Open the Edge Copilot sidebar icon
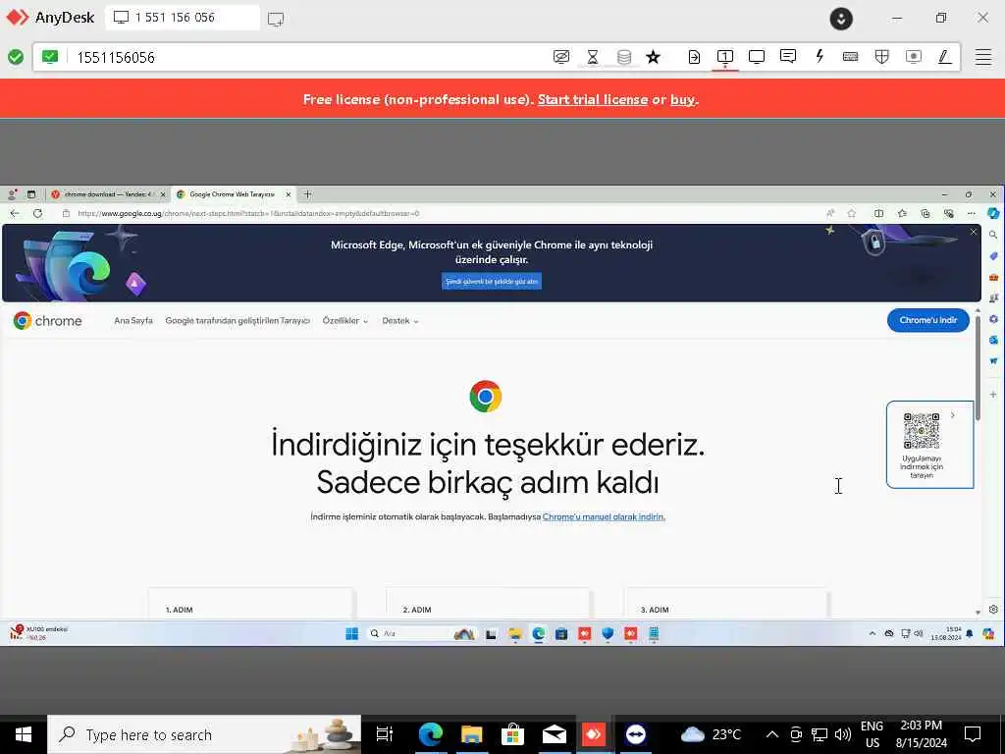The width and height of the screenshot is (1005, 754). click(x=993, y=213)
